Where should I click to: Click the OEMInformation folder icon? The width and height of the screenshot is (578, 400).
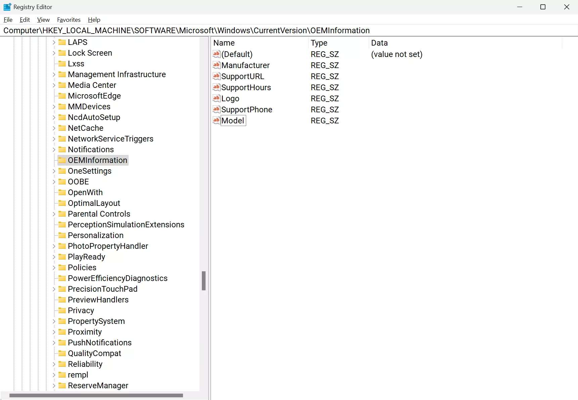click(x=62, y=160)
